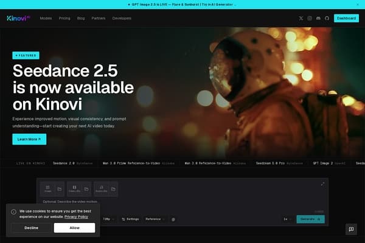Click Learn More about Seedance 2.5
The width and height of the screenshot is (365, 243).
[29, 139]
